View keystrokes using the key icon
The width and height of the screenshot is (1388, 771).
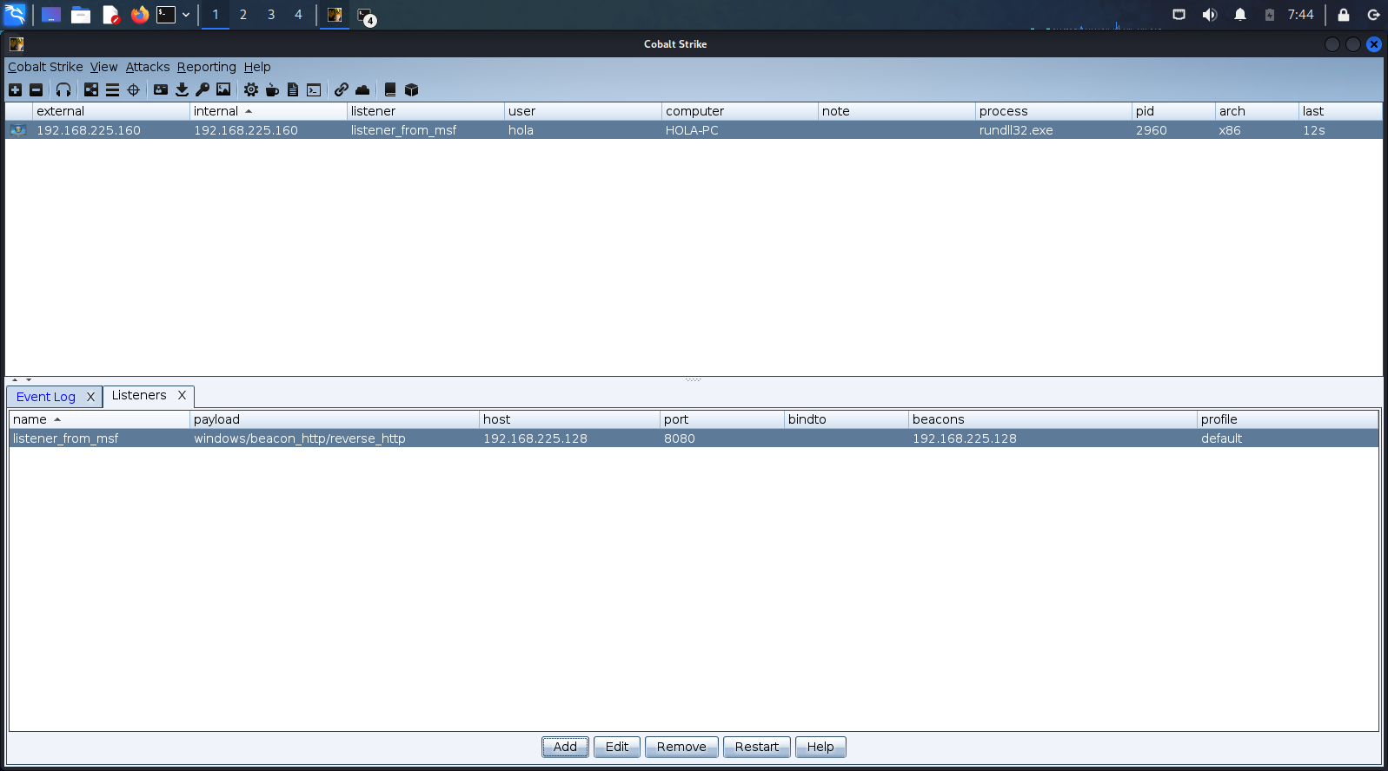tap(203, 89)
